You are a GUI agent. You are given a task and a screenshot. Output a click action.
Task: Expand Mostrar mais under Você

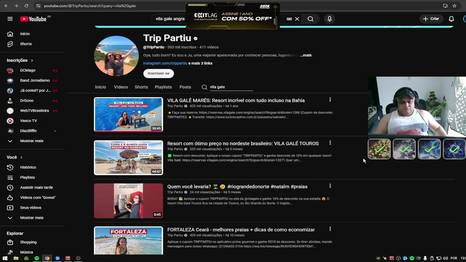click(x=31, y=218)
